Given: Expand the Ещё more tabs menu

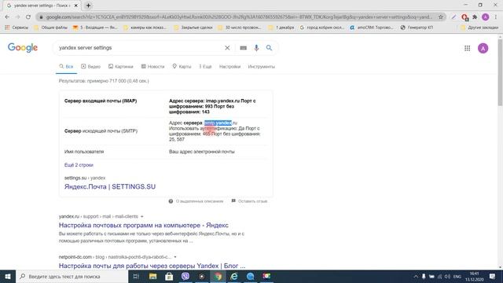Looking at the screenshot, I should pyautogui.click(x=205, y=66).
